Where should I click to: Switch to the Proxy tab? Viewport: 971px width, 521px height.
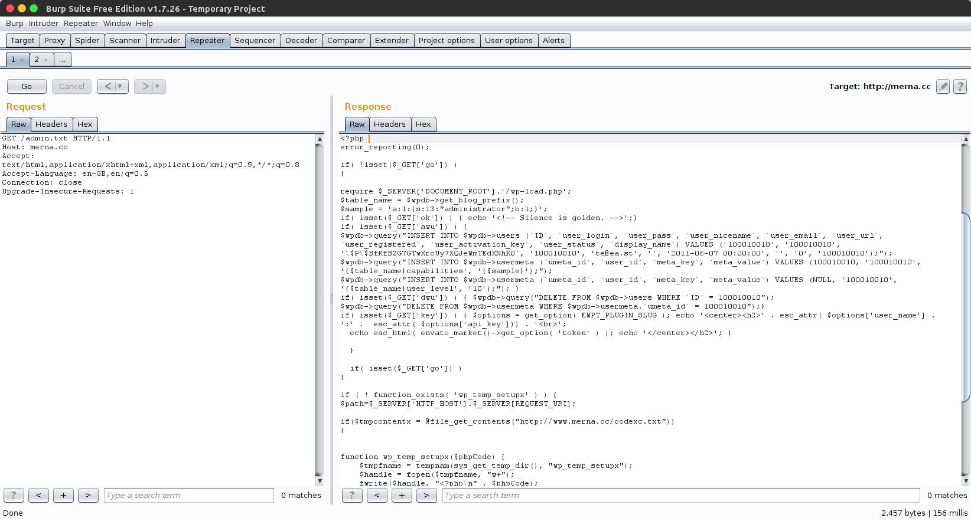pos(54,40)
